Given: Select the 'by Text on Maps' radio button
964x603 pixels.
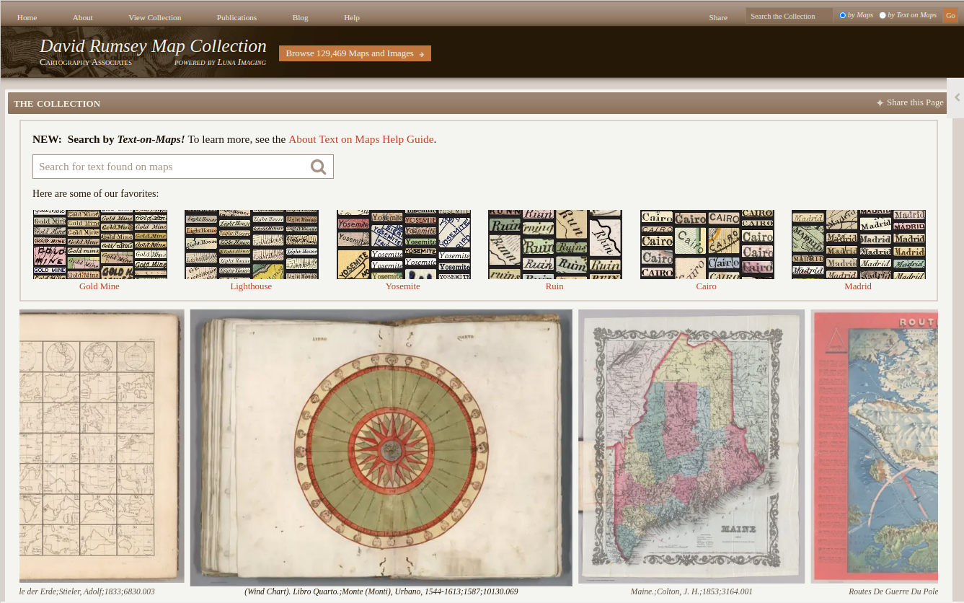Looking at the screenshot, I should click(883, 15).
